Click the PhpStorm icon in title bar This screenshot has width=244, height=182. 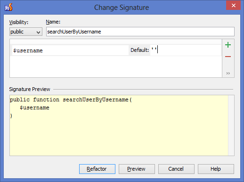[8, 8]
